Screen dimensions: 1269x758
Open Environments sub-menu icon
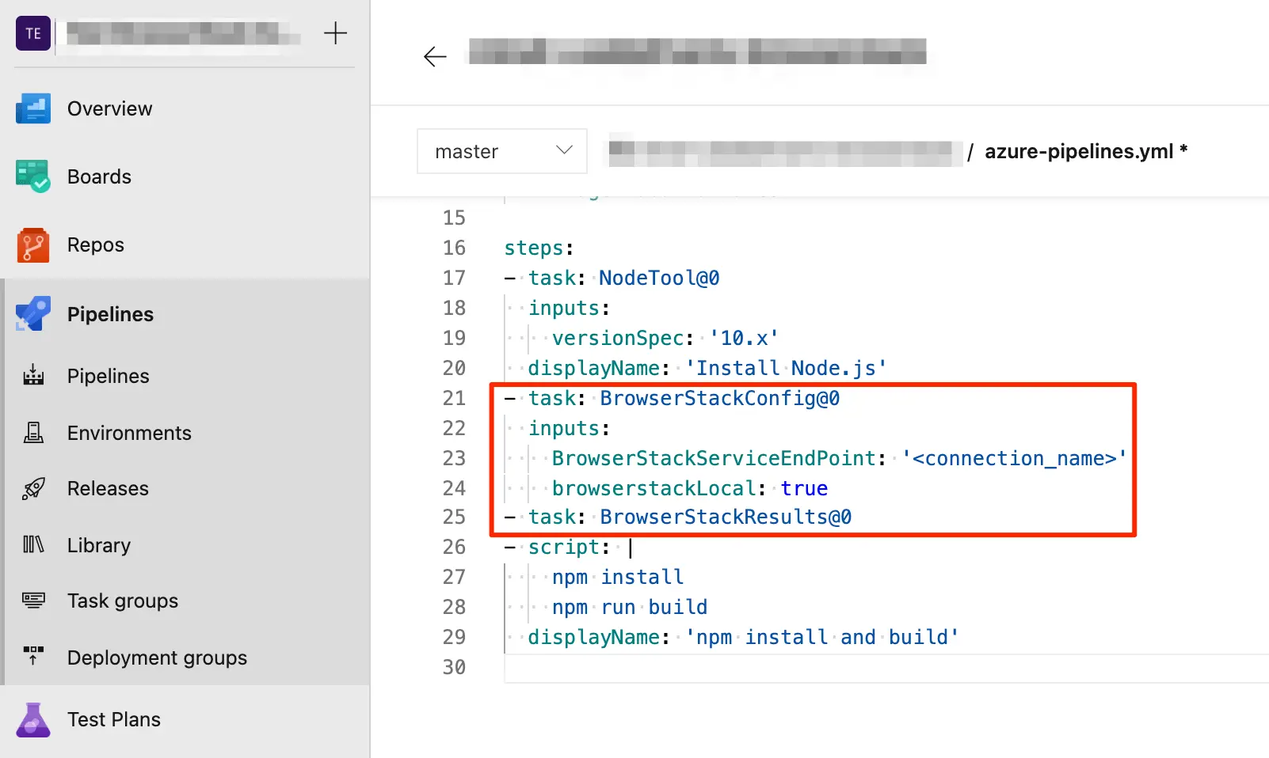pos(33,433)
